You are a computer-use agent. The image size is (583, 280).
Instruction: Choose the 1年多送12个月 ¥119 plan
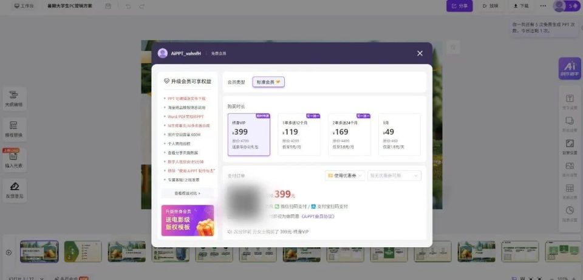[x=299, y=135]
